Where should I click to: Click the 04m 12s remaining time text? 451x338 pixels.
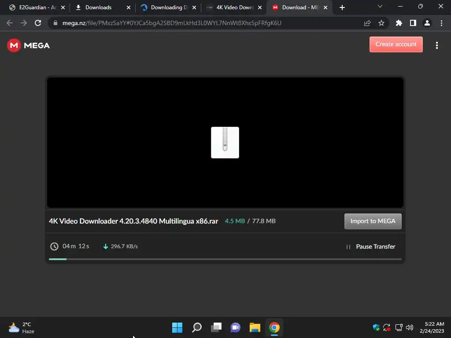76,246
